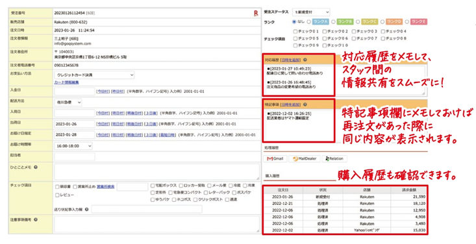Select the なし rank radio button
The width and height of the screenshot is (476, 244).
click(294, 22)
